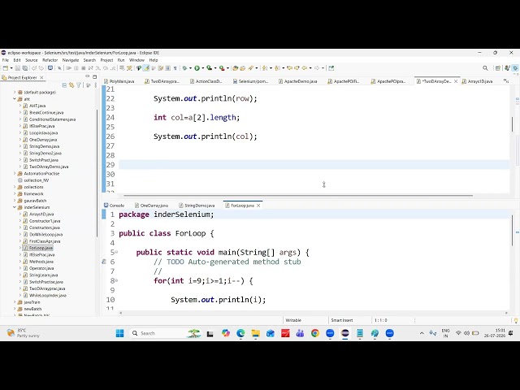
Task: Minimize the Project Explorer view
Action: coord(87,76)
